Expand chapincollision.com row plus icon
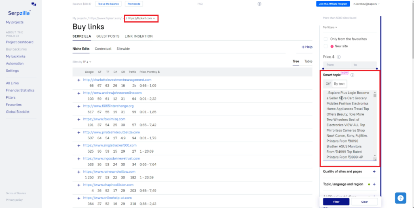The height and width of the screenshot is (208, 414). 79,185
